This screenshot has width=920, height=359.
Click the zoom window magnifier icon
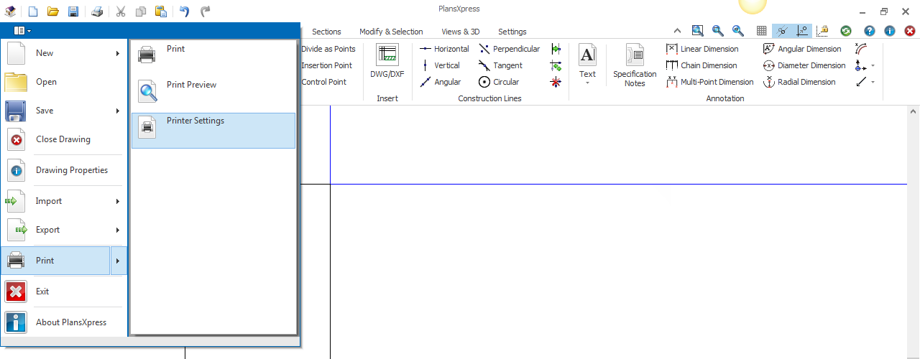pyautogui.click(x=717, y=31)
